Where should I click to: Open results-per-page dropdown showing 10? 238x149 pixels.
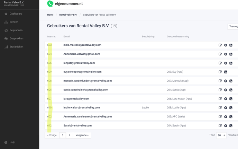click(221, 135)
